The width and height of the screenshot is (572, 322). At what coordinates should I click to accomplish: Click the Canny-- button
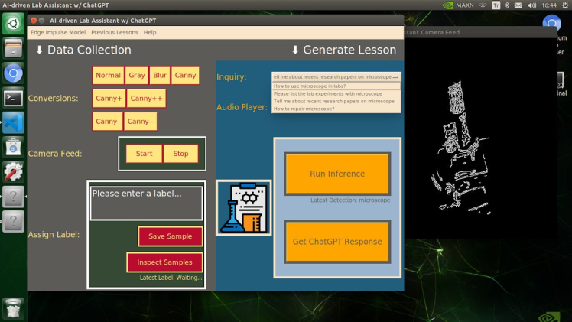coord(141,122)
